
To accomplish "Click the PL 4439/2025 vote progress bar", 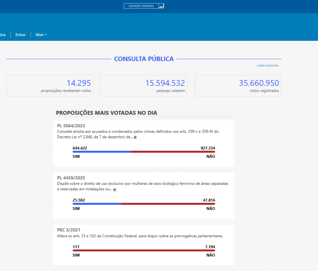I will click(144, 204).
